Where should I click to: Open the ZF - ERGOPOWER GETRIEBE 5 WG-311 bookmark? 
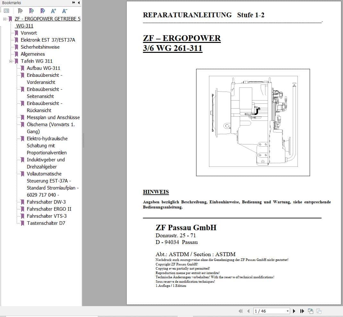pos(47,22)
